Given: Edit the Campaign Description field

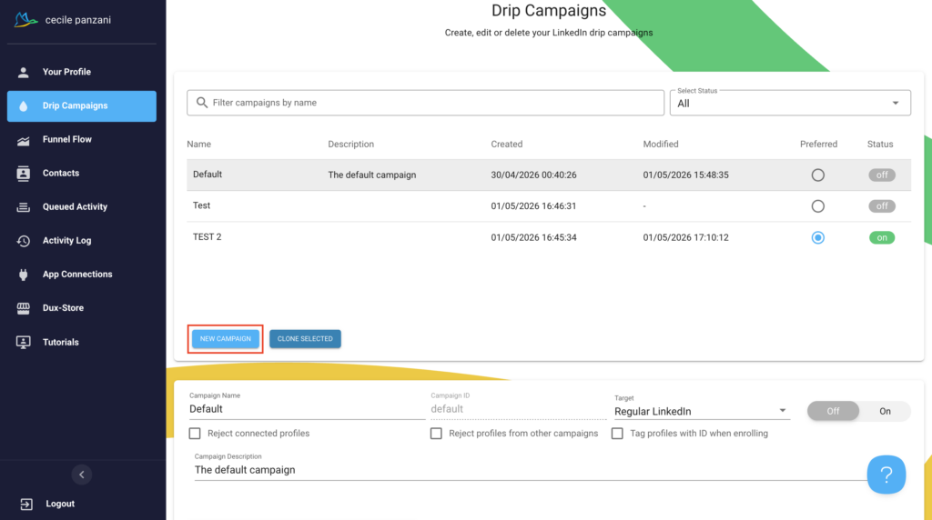Looking at the screenshot, I should (x=529, y=470).
